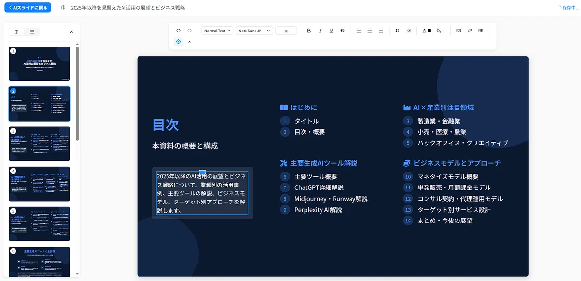The width and height of the screenshot is (581, 281).
Task: Select slide 2 thumbnail
Action: tap(39, 104)
